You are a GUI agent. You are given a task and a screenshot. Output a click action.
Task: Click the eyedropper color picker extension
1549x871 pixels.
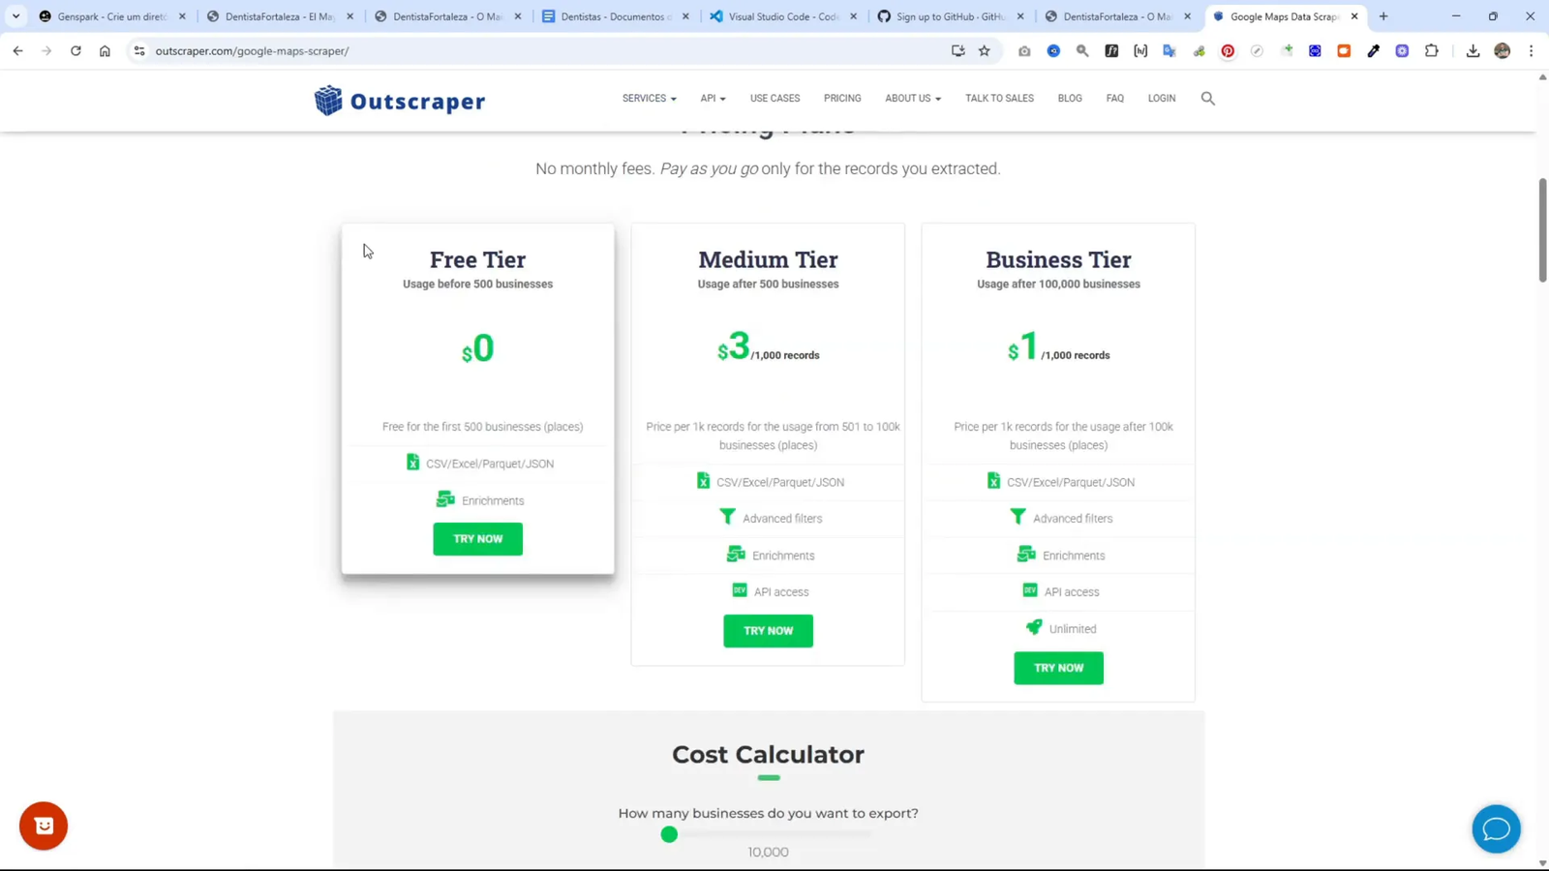[x=1373, y=51]
